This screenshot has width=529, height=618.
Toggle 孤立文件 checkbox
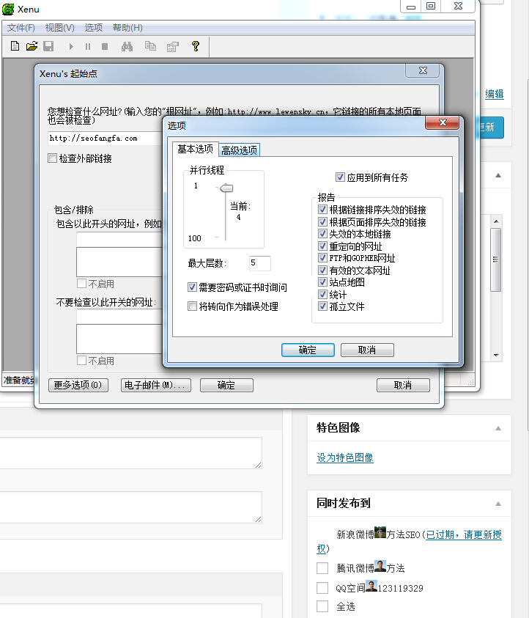click(x=322, y=306)
